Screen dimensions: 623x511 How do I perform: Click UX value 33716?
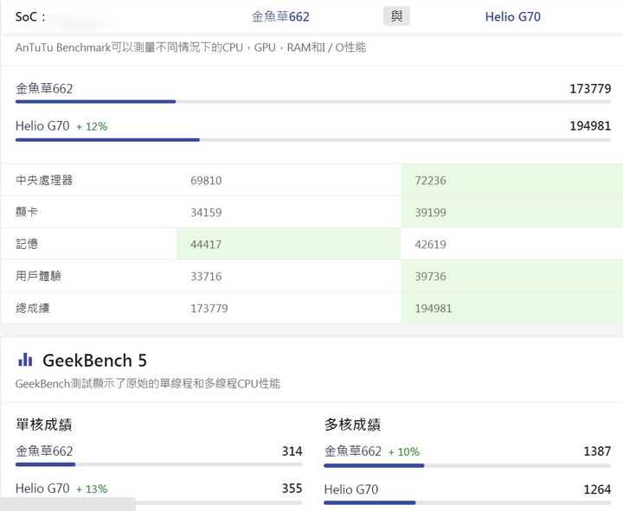(x=206, y=277)
